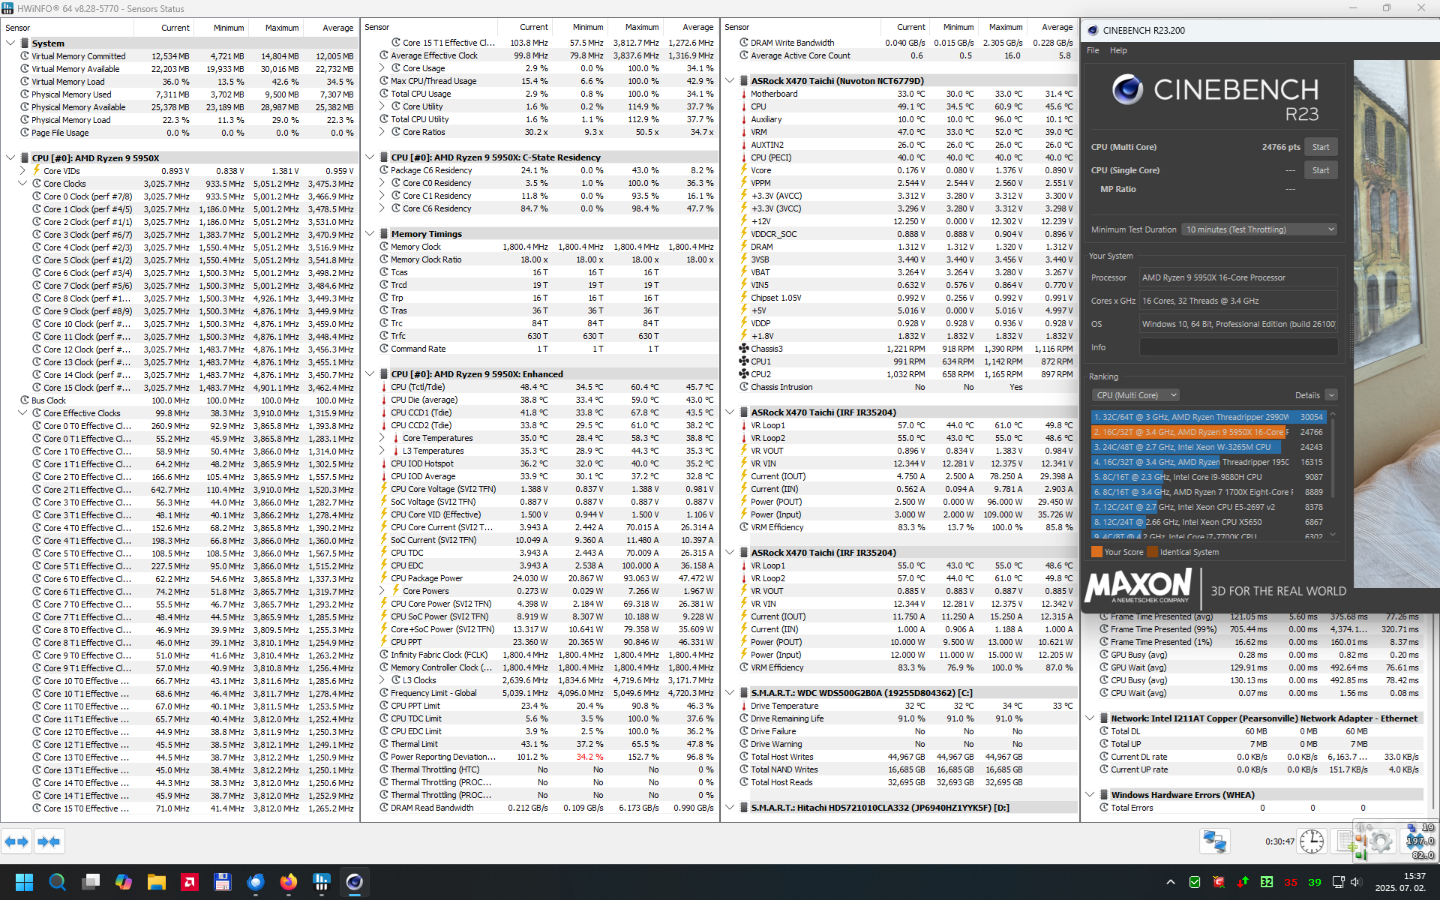Click the Processor field in Your System
1440x900 pixels.
[x=1238, y=277]
